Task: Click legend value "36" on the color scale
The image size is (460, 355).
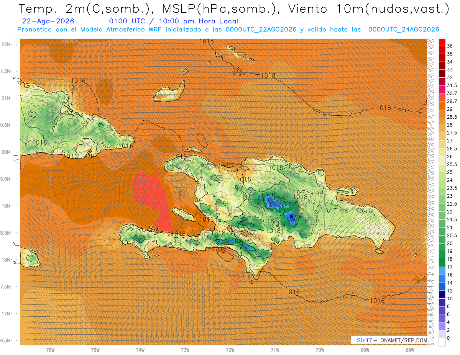Action: [450, 46]
